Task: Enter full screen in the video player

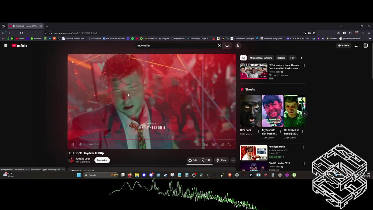Action: 230,144
